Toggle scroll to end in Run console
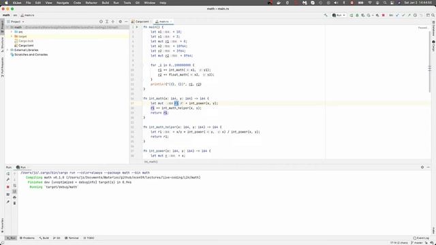Screen dimensions: 436x245 (x=15, y=191)
